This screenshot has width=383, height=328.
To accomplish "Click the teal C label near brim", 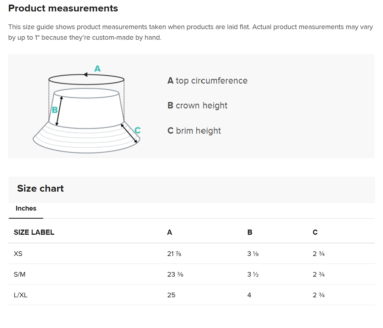I will [x=137, y=130].
